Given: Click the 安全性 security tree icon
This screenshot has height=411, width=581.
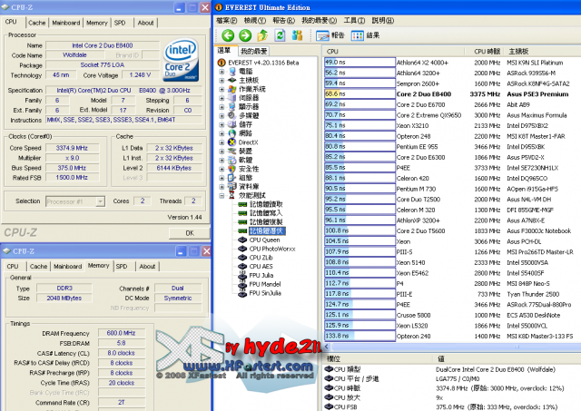Looking at the screenshot, I should (x=232, y=169).
